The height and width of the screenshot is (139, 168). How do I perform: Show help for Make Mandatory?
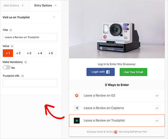coord(26,62)
